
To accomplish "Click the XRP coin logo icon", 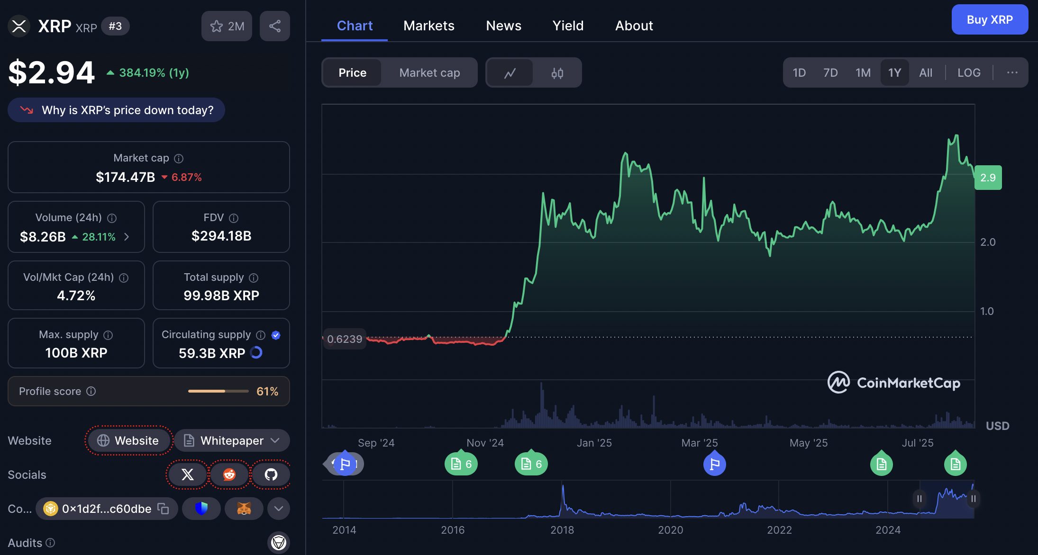I will tap(19, 26).
